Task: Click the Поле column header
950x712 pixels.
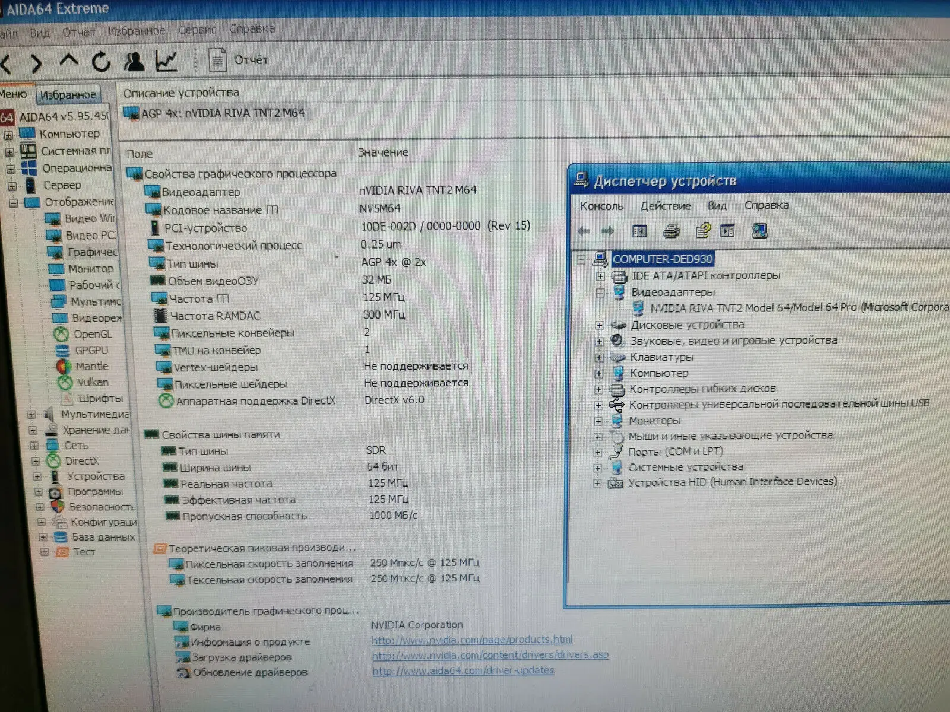Action: [140, 154]
